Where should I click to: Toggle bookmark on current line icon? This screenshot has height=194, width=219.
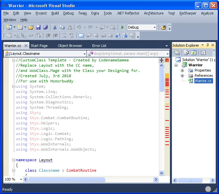(81, 36)
